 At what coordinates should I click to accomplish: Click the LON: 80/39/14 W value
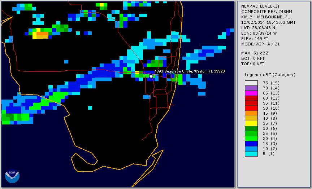[x=259, y=33]
